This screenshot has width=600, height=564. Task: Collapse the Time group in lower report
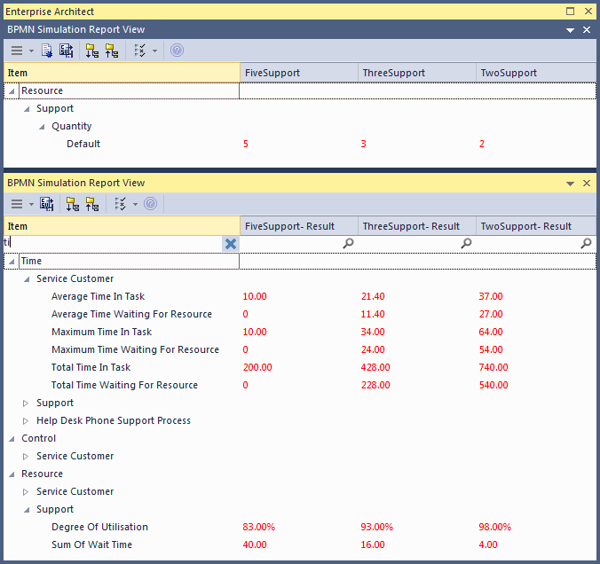tap(11, 262)
